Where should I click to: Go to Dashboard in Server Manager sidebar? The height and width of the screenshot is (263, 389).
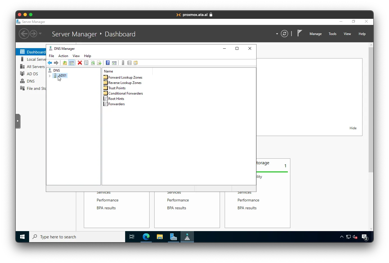pyautogui.click(x=31, y=52)
